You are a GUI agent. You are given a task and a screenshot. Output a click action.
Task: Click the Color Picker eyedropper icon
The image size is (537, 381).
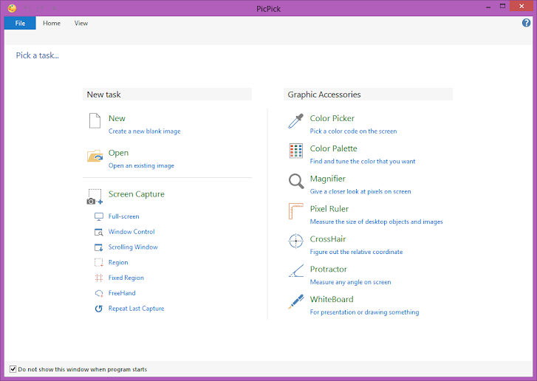click(296, 121)
